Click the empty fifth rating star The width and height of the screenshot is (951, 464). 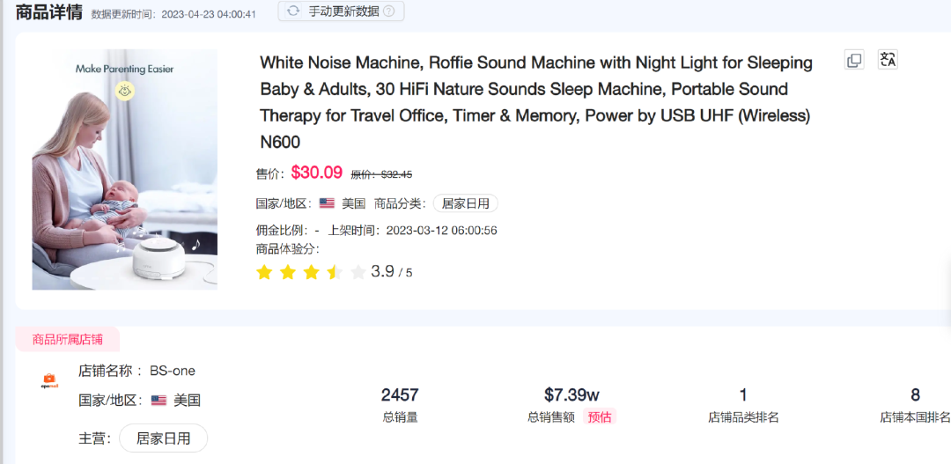pos(358,272)
